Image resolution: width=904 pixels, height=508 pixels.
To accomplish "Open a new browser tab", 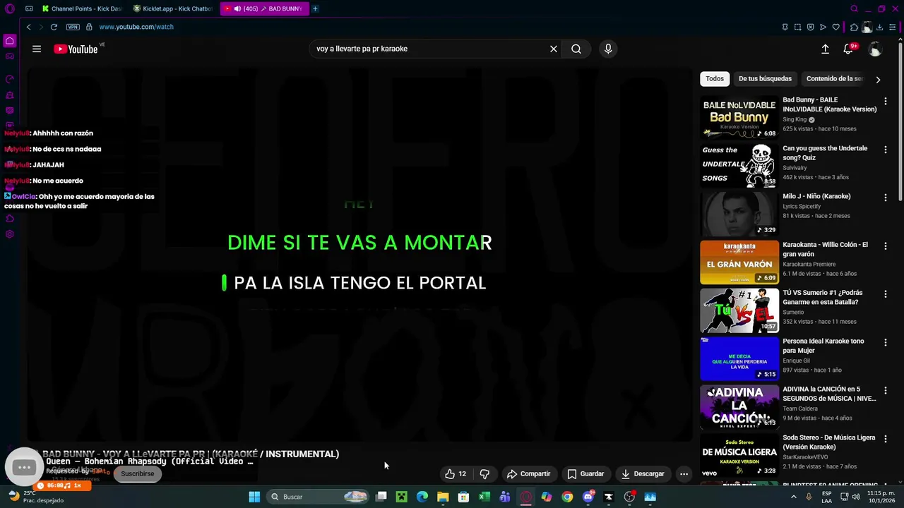I will pos(315,8).
